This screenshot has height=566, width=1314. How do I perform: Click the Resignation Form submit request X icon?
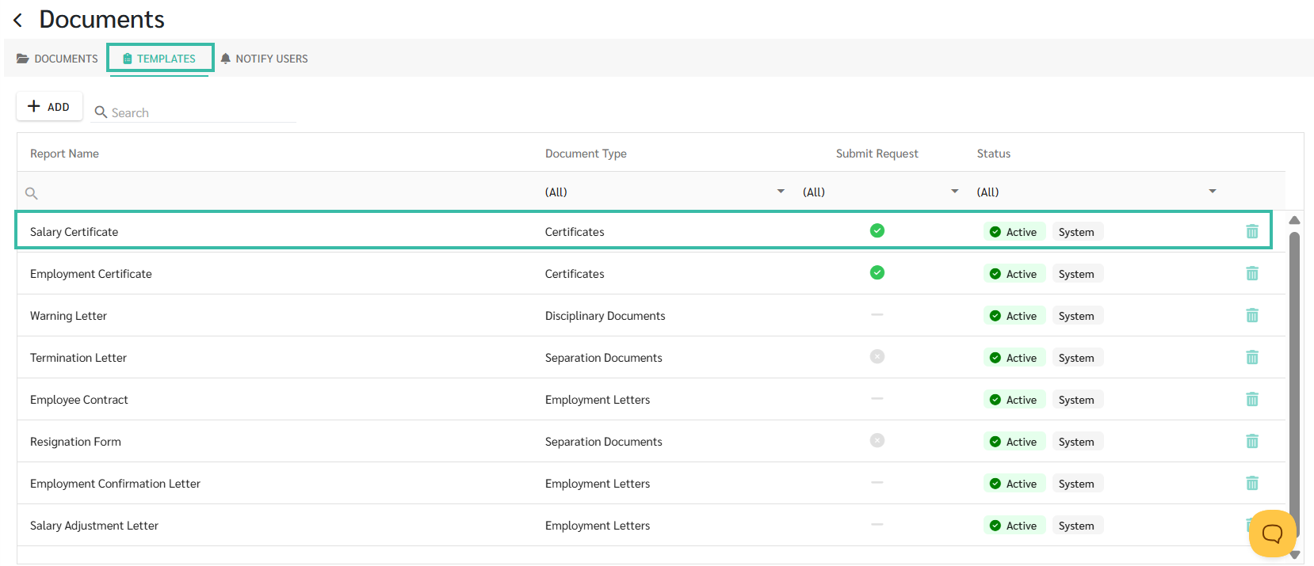click(877, 440)
